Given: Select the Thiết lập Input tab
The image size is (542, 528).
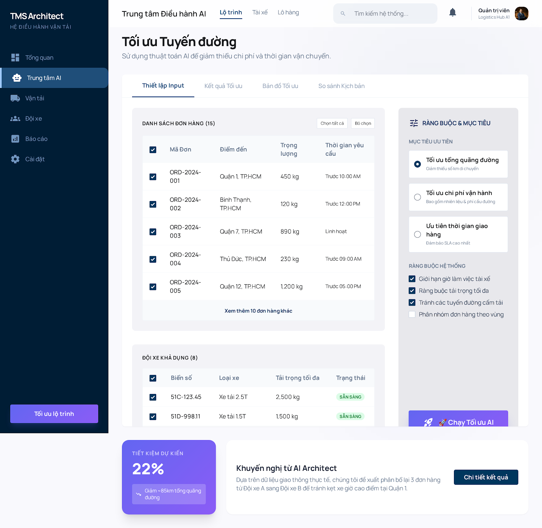Looking at the screenshot, I should tap(163, 86).
